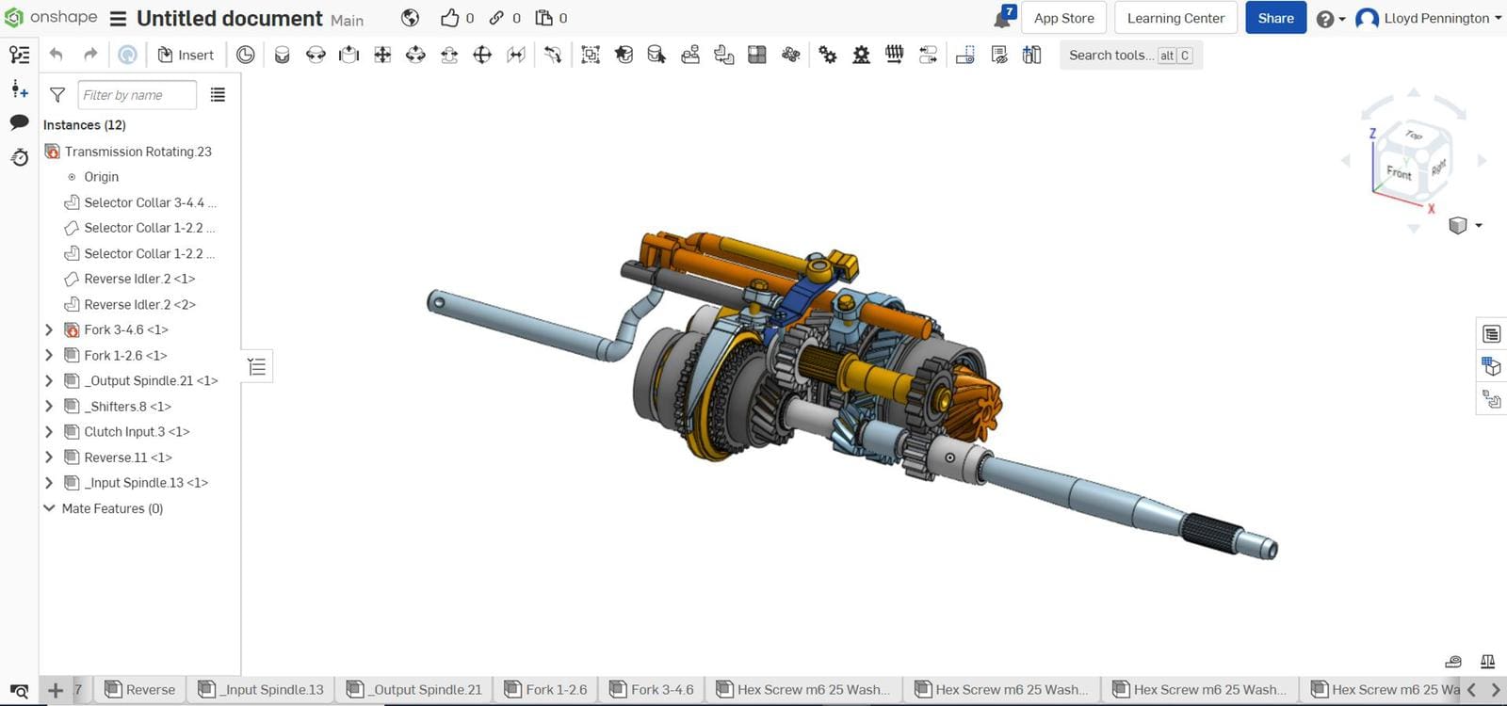Click the Undo arrow icon
The image size is (1507, 706).
coord(57,55)
